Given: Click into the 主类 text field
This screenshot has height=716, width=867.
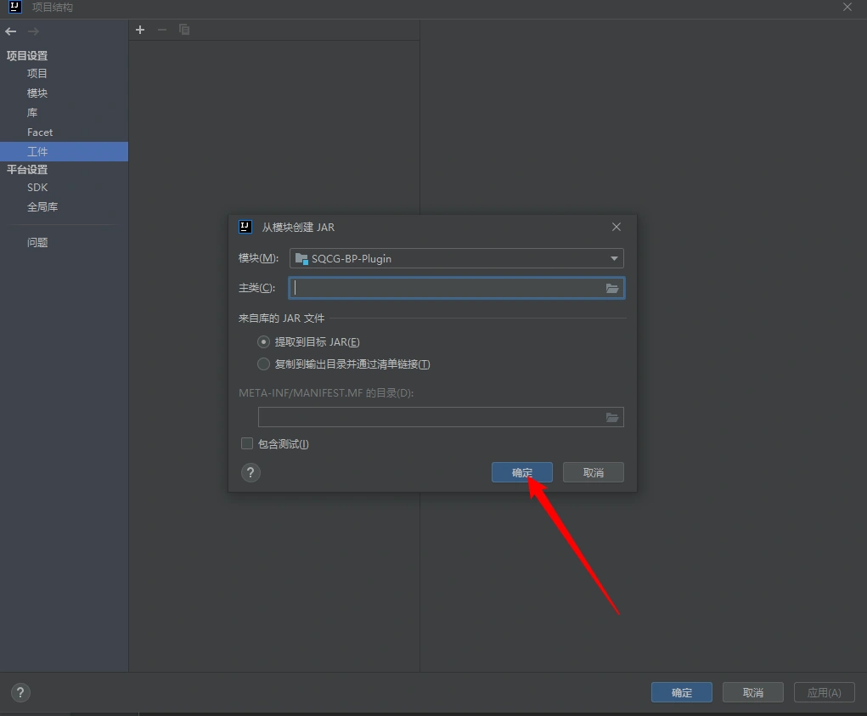Looking at the screenshot, I should coord(446,289).
